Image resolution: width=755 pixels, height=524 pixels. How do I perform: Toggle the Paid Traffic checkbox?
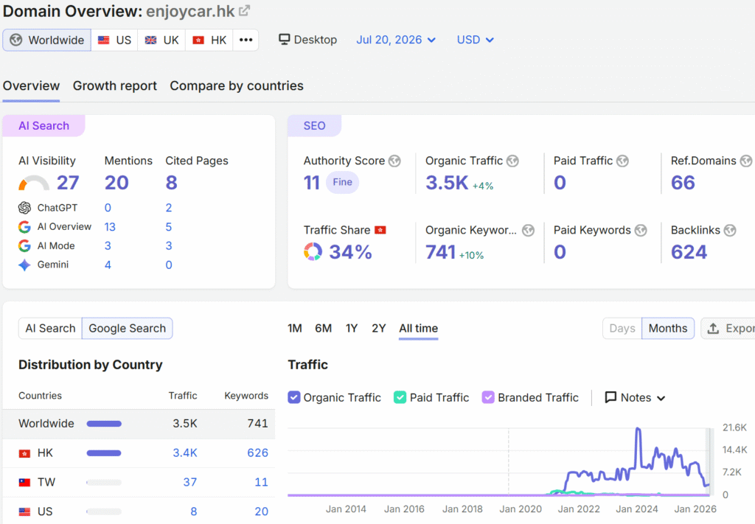[400, 397]
